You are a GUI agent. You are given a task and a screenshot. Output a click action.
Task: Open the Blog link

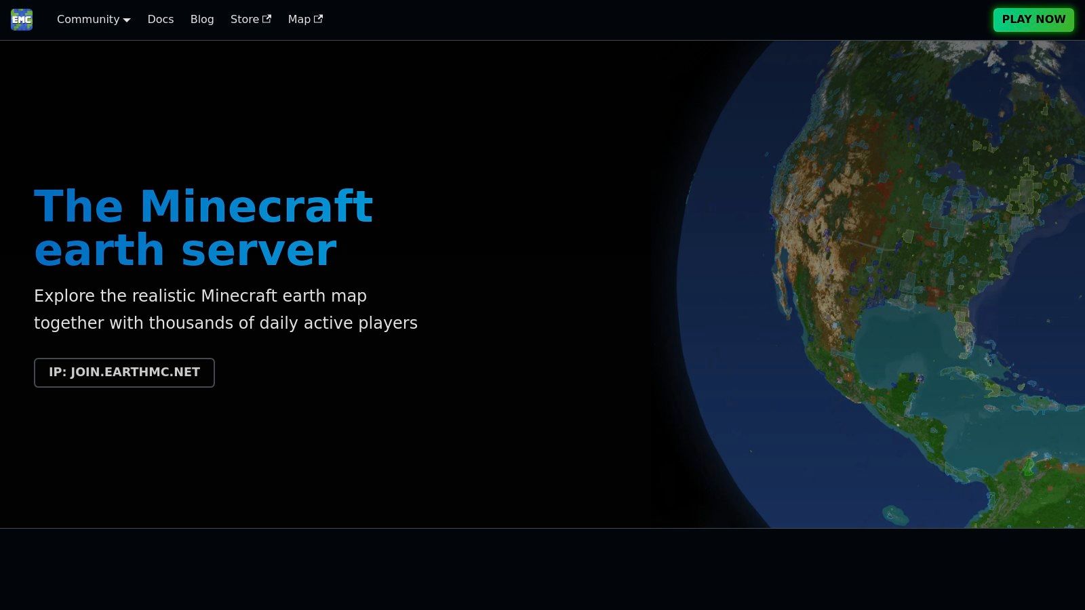[202, 20]
